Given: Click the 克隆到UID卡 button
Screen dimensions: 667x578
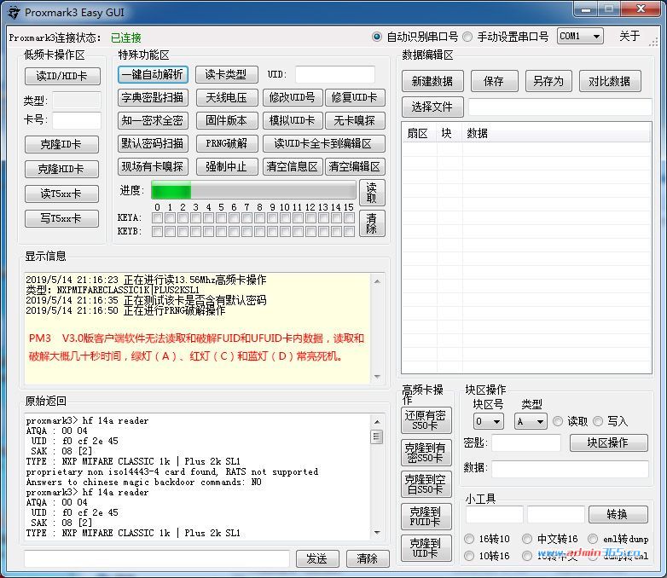Looking at the screenshot, I should tap(426, 548).
